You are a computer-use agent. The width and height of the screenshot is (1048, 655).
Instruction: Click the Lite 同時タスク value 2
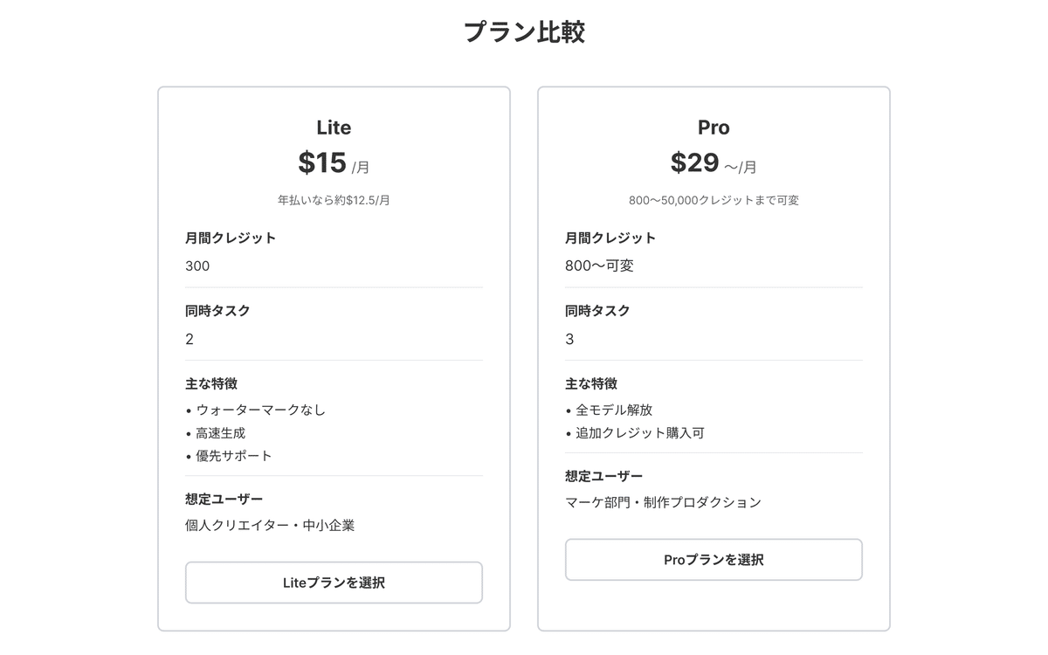click(x=190, y=340)
